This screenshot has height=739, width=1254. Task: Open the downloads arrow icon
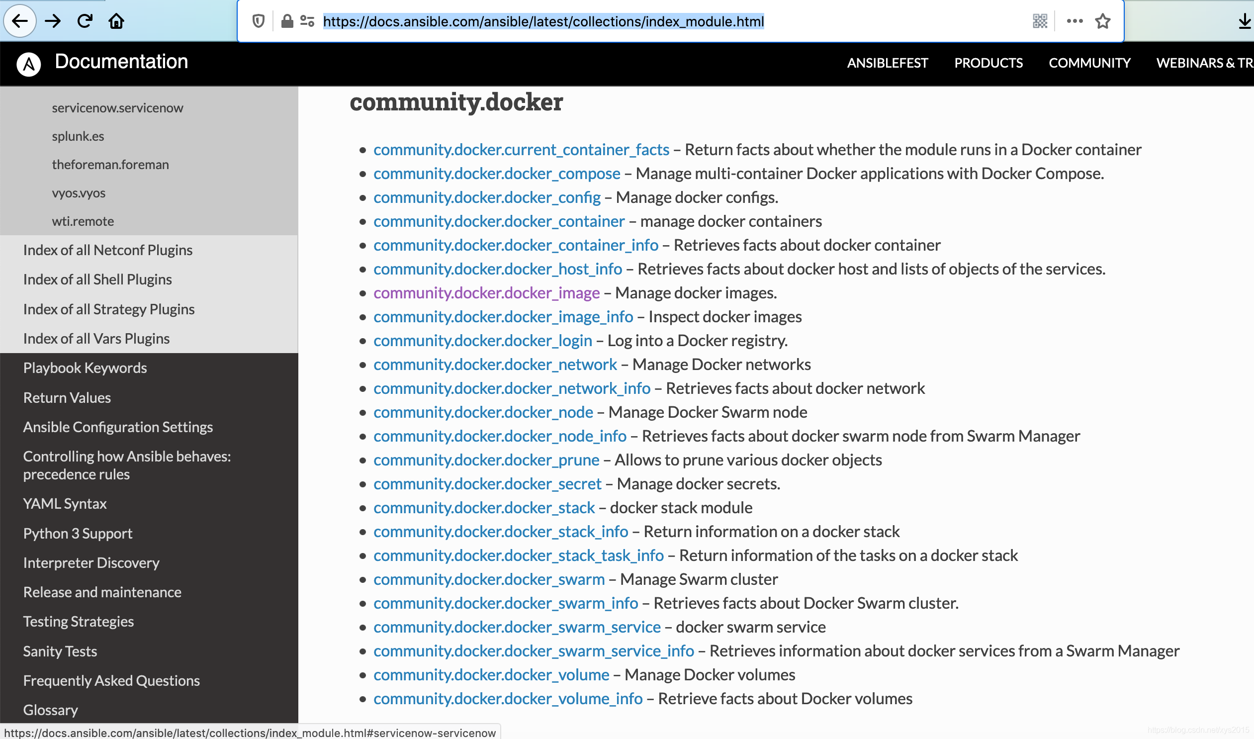click(x=1244, y=21)
